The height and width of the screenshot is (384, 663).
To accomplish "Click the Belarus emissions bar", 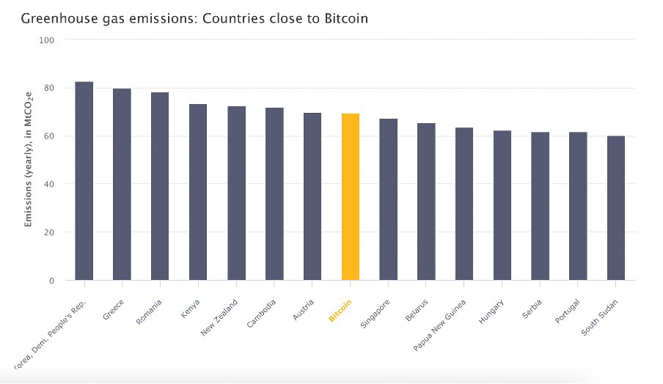I will (x=426, y=202).
